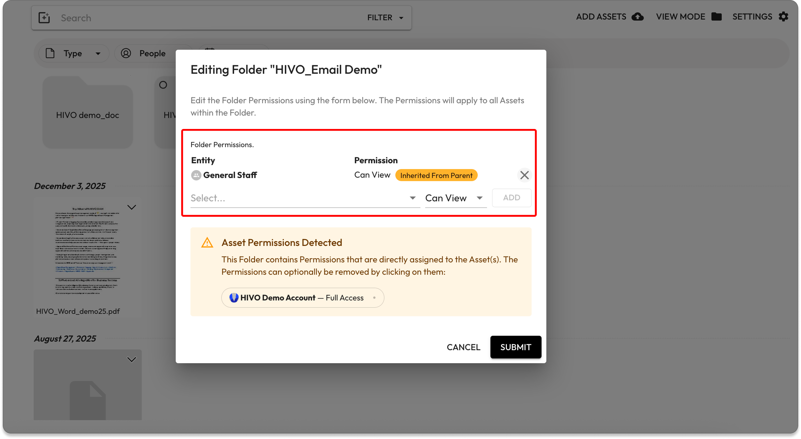Viewport: 801px width, 439px height.
Task: Open the Can View permission dropdown
Action: pyautogui.click(x=455, y=198)
